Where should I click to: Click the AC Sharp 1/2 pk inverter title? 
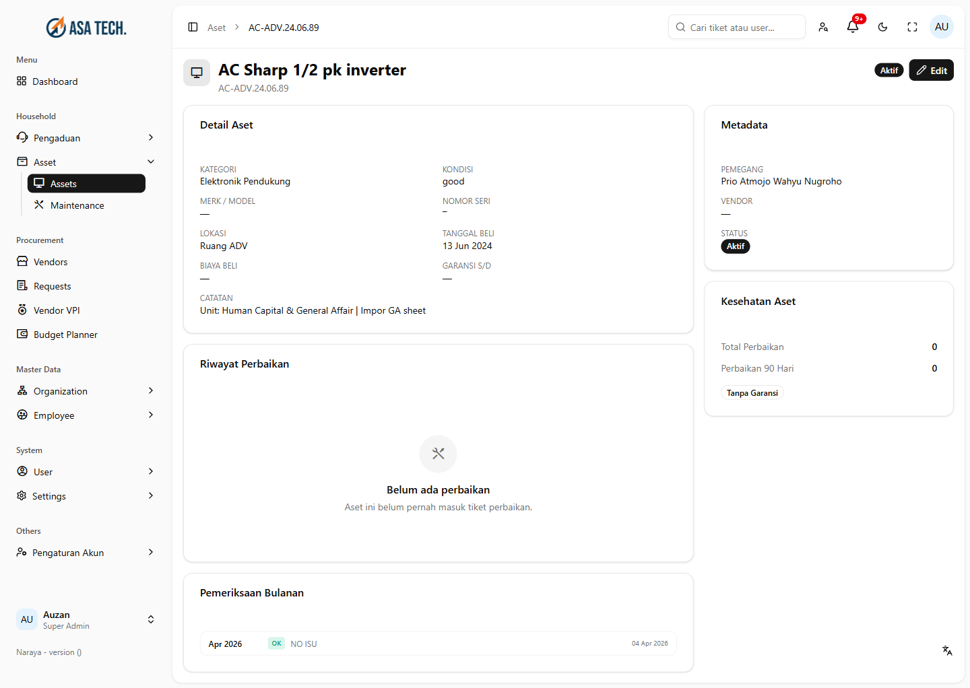(313, 70)
